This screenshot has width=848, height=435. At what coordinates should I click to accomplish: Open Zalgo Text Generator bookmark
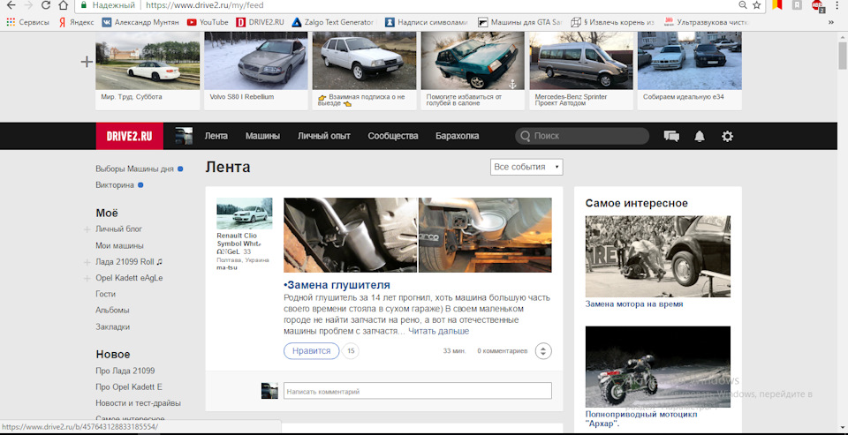(x=333, y=22)
